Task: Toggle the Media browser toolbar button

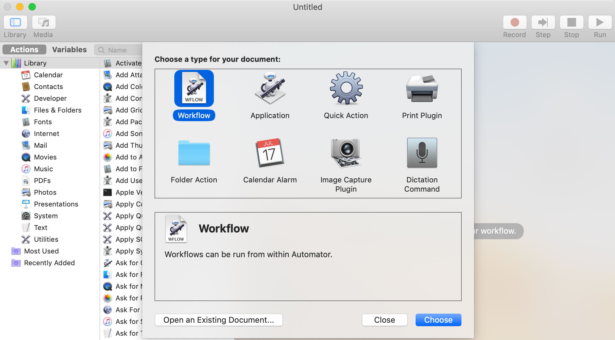Action: [44, 23]
